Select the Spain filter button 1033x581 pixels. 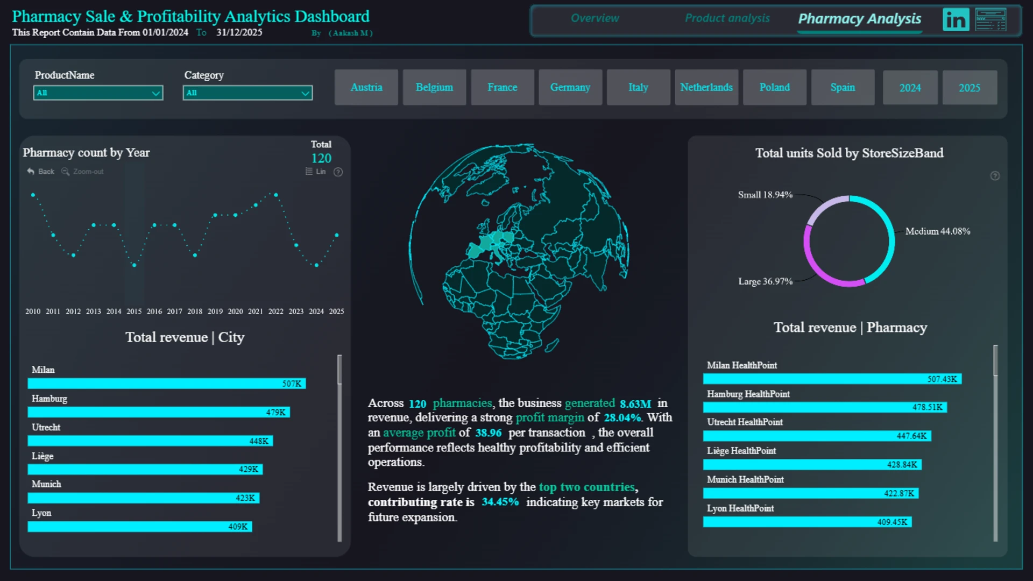tap(843, 87)
